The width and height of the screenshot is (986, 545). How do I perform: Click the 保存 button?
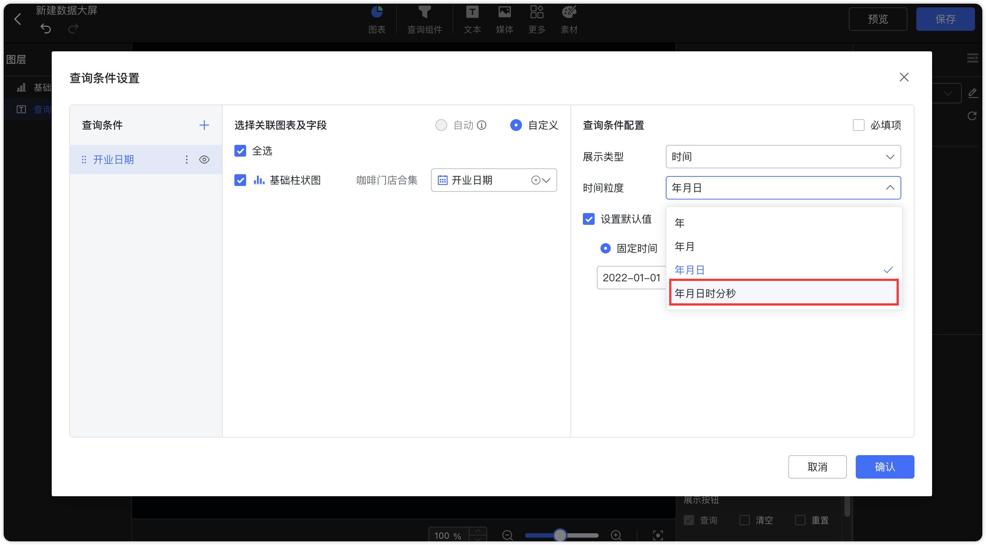pyautogui.click(x=945, y=19)
